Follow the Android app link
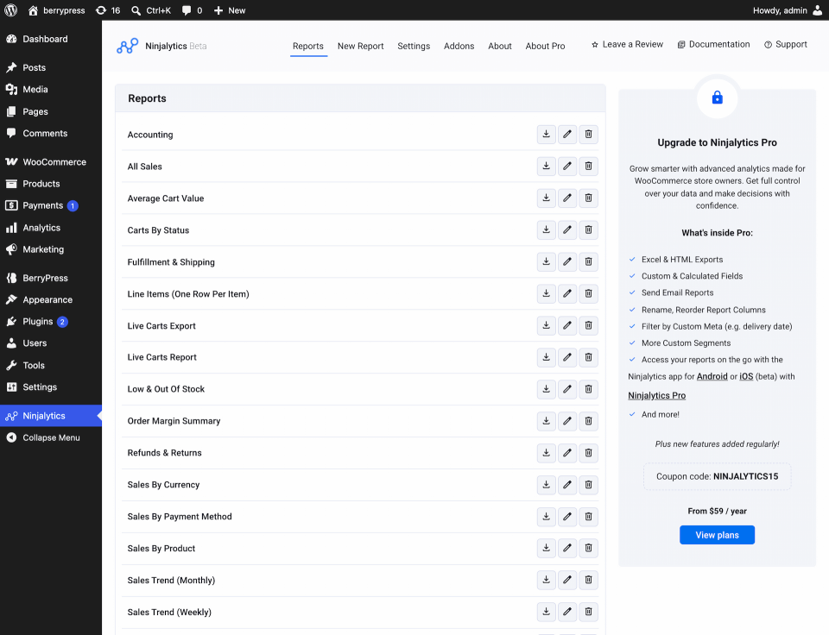This screenshot has height=635, width=829. coord(712,376)
